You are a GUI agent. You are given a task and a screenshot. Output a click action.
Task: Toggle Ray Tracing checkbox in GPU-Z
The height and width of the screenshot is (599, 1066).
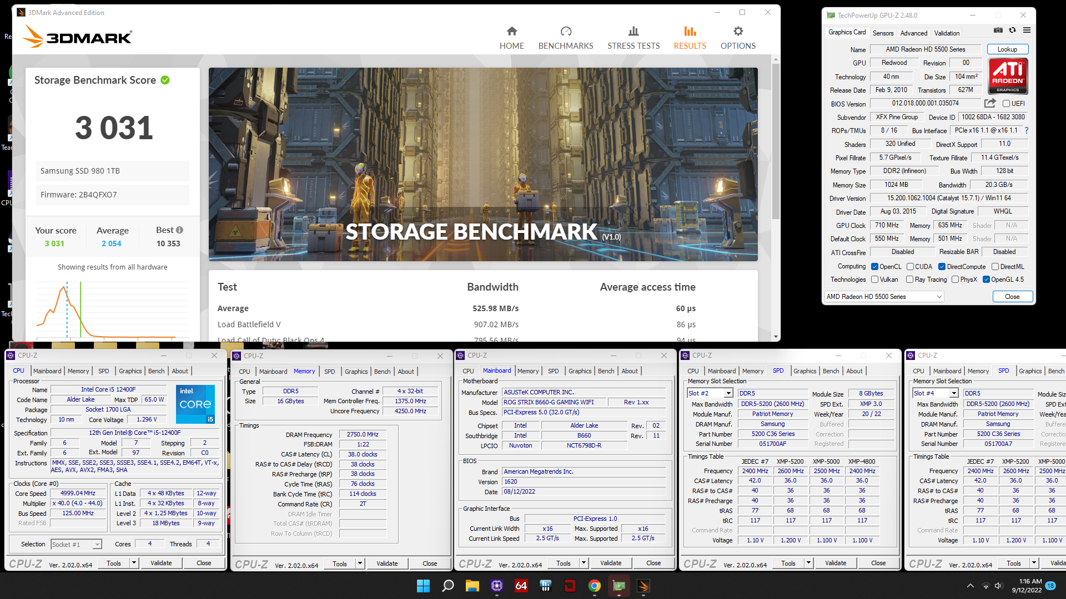[909, 280]
